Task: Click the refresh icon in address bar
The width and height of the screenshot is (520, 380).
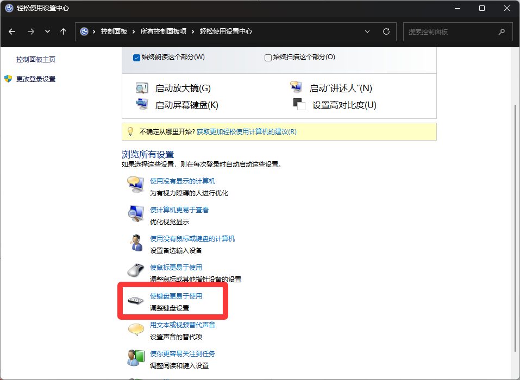Action: pyautogui.click(x=386, y=31)
